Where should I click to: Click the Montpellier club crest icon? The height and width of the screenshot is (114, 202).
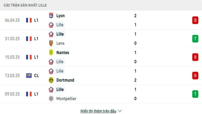(x=51, y=99)
